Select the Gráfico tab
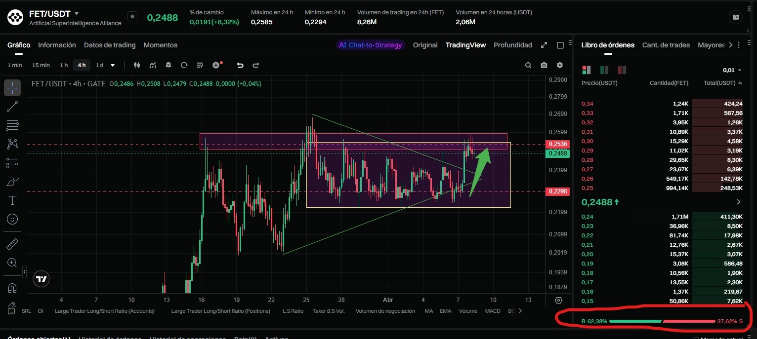The image size is (757, 339). coord(19,45)
